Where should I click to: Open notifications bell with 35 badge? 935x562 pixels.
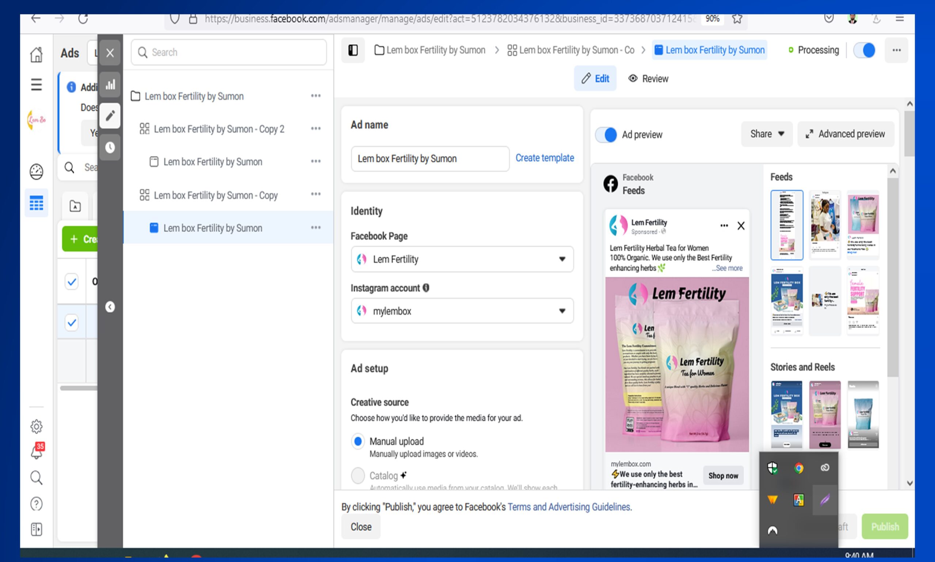[x=37, y=451]
